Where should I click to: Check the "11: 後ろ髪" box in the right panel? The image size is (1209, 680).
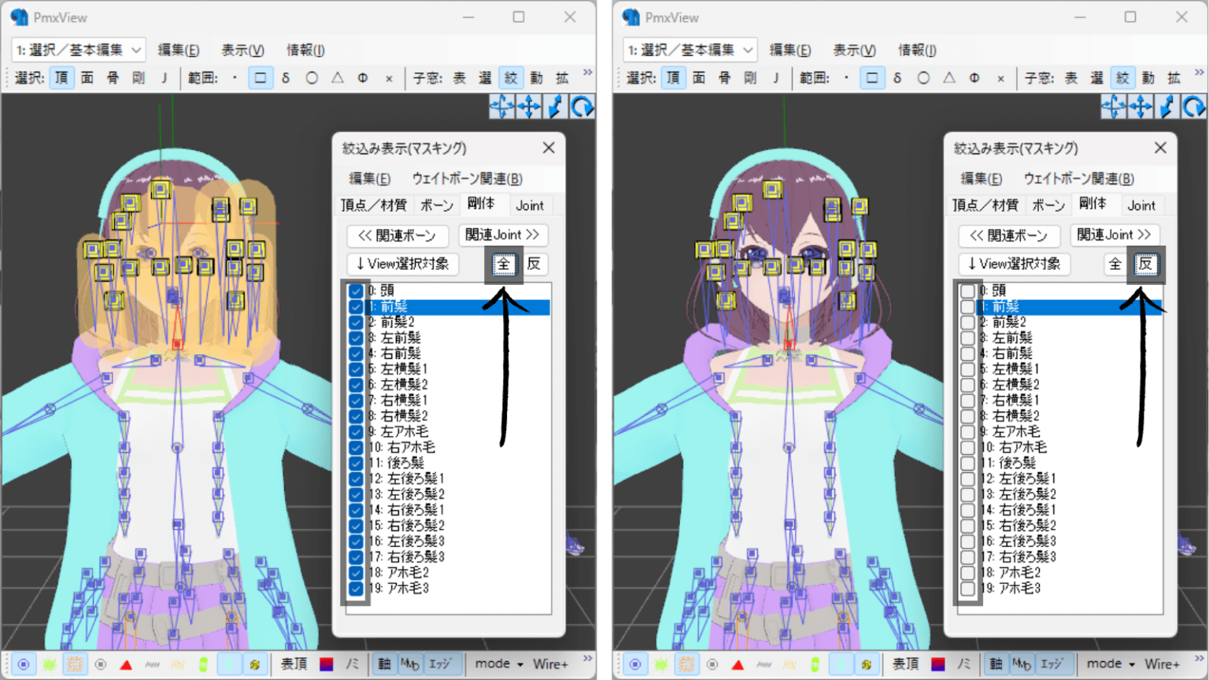coord(967,463)
